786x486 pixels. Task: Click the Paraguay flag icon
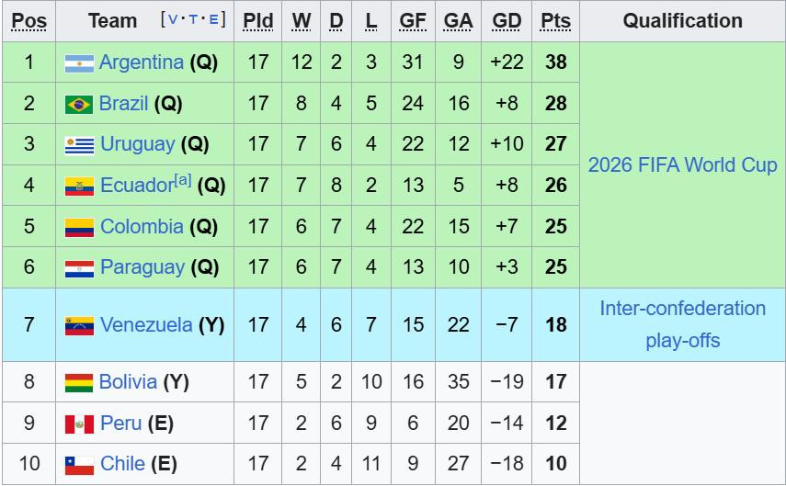click(79, 268)
